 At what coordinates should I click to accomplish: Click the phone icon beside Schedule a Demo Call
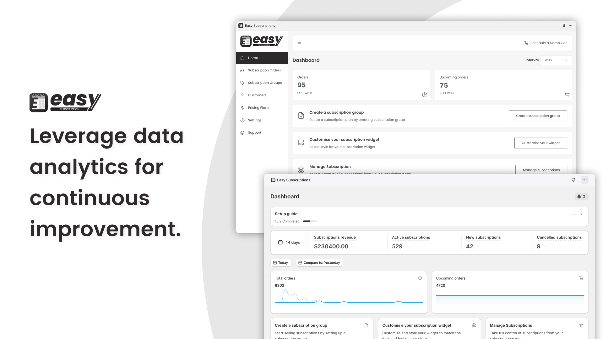coord(526,43)
